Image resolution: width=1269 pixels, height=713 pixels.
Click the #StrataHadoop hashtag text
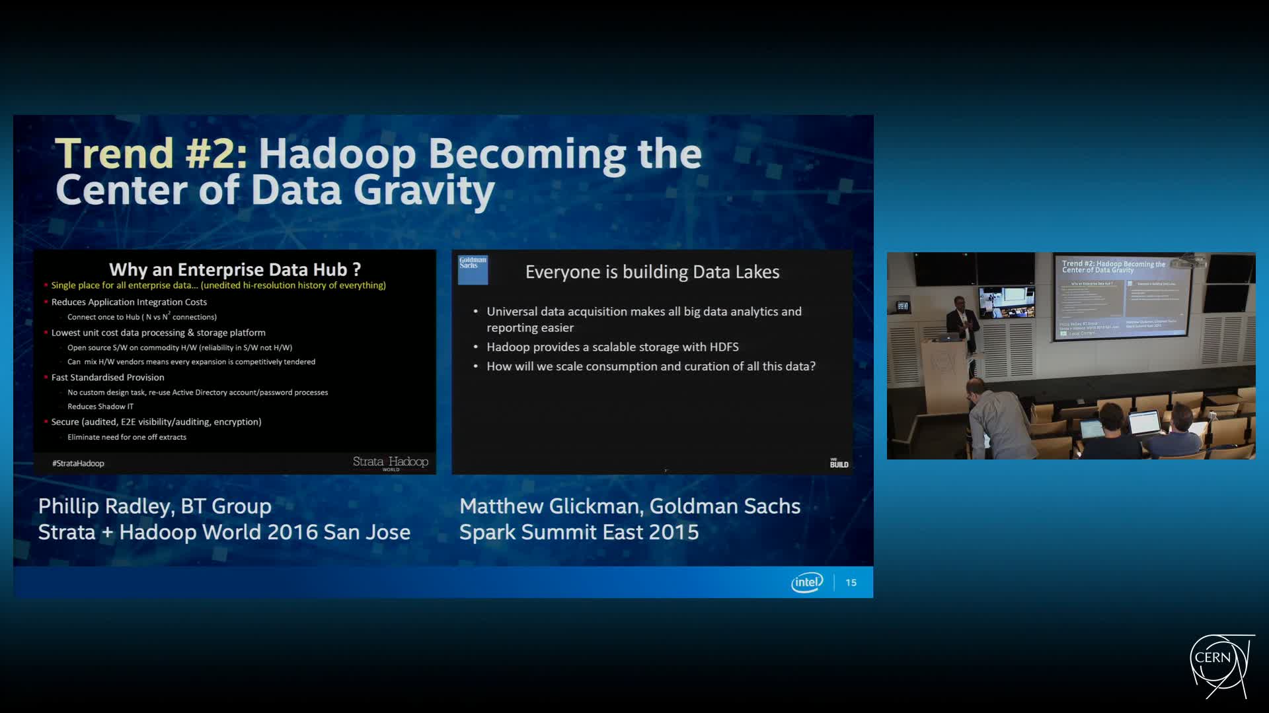(78, 463)
